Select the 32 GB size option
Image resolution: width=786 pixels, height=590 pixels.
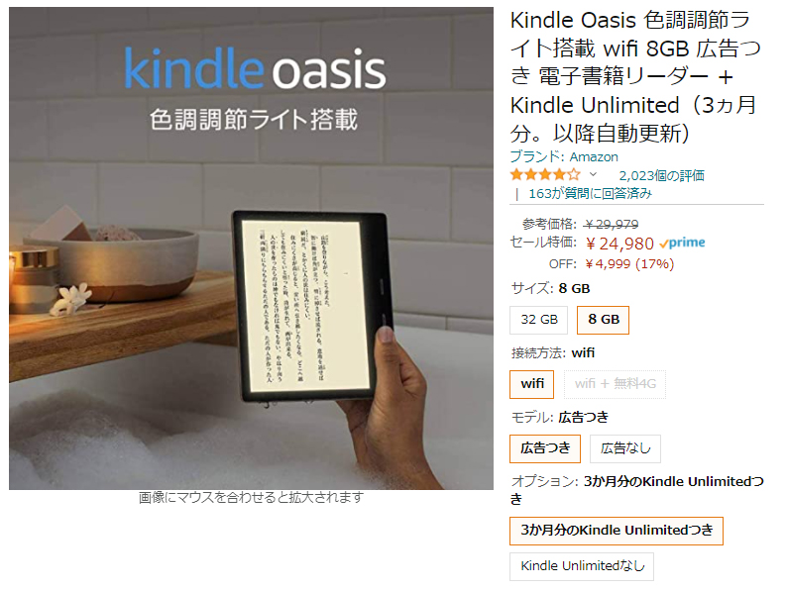coord(539,320)
